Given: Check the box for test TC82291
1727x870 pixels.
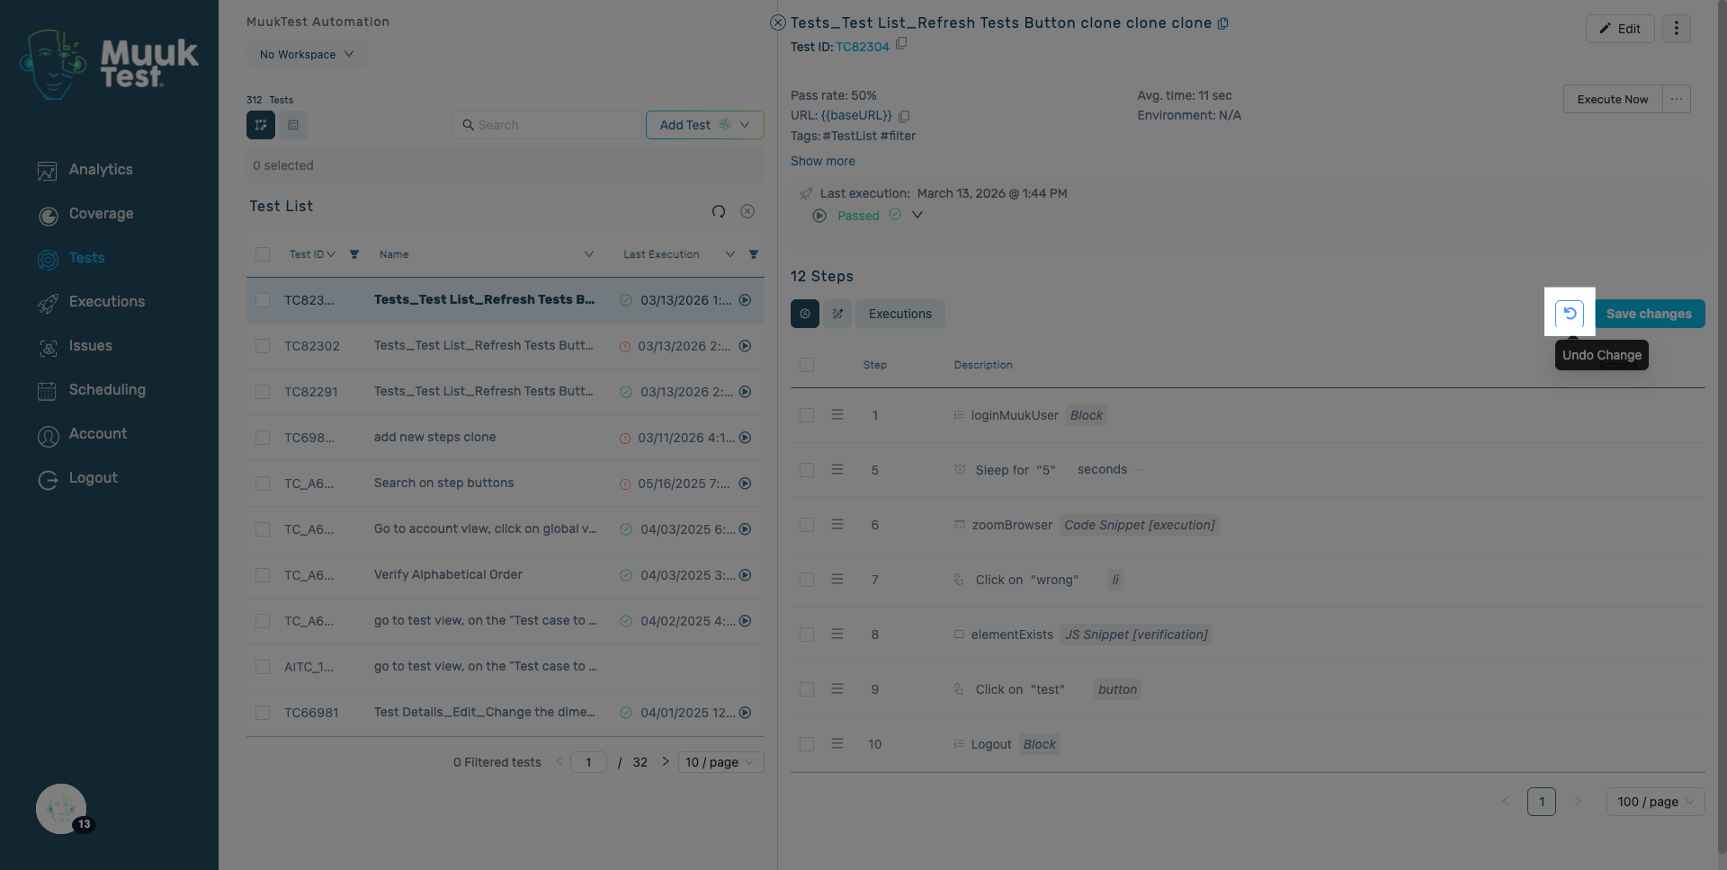Looking at the screenshot, I should point(263,392).
